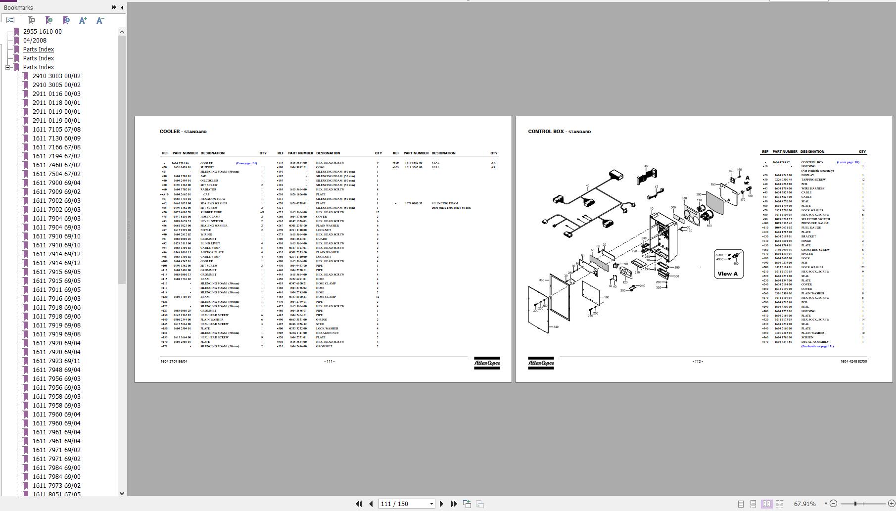Go to the previous page

371,504
